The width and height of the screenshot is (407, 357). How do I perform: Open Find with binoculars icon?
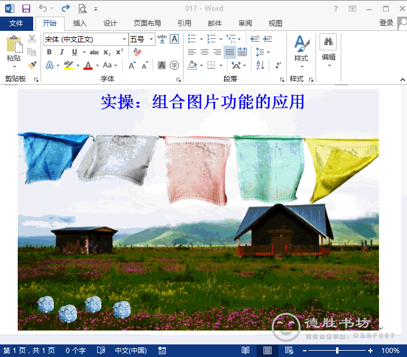(328, 42)
